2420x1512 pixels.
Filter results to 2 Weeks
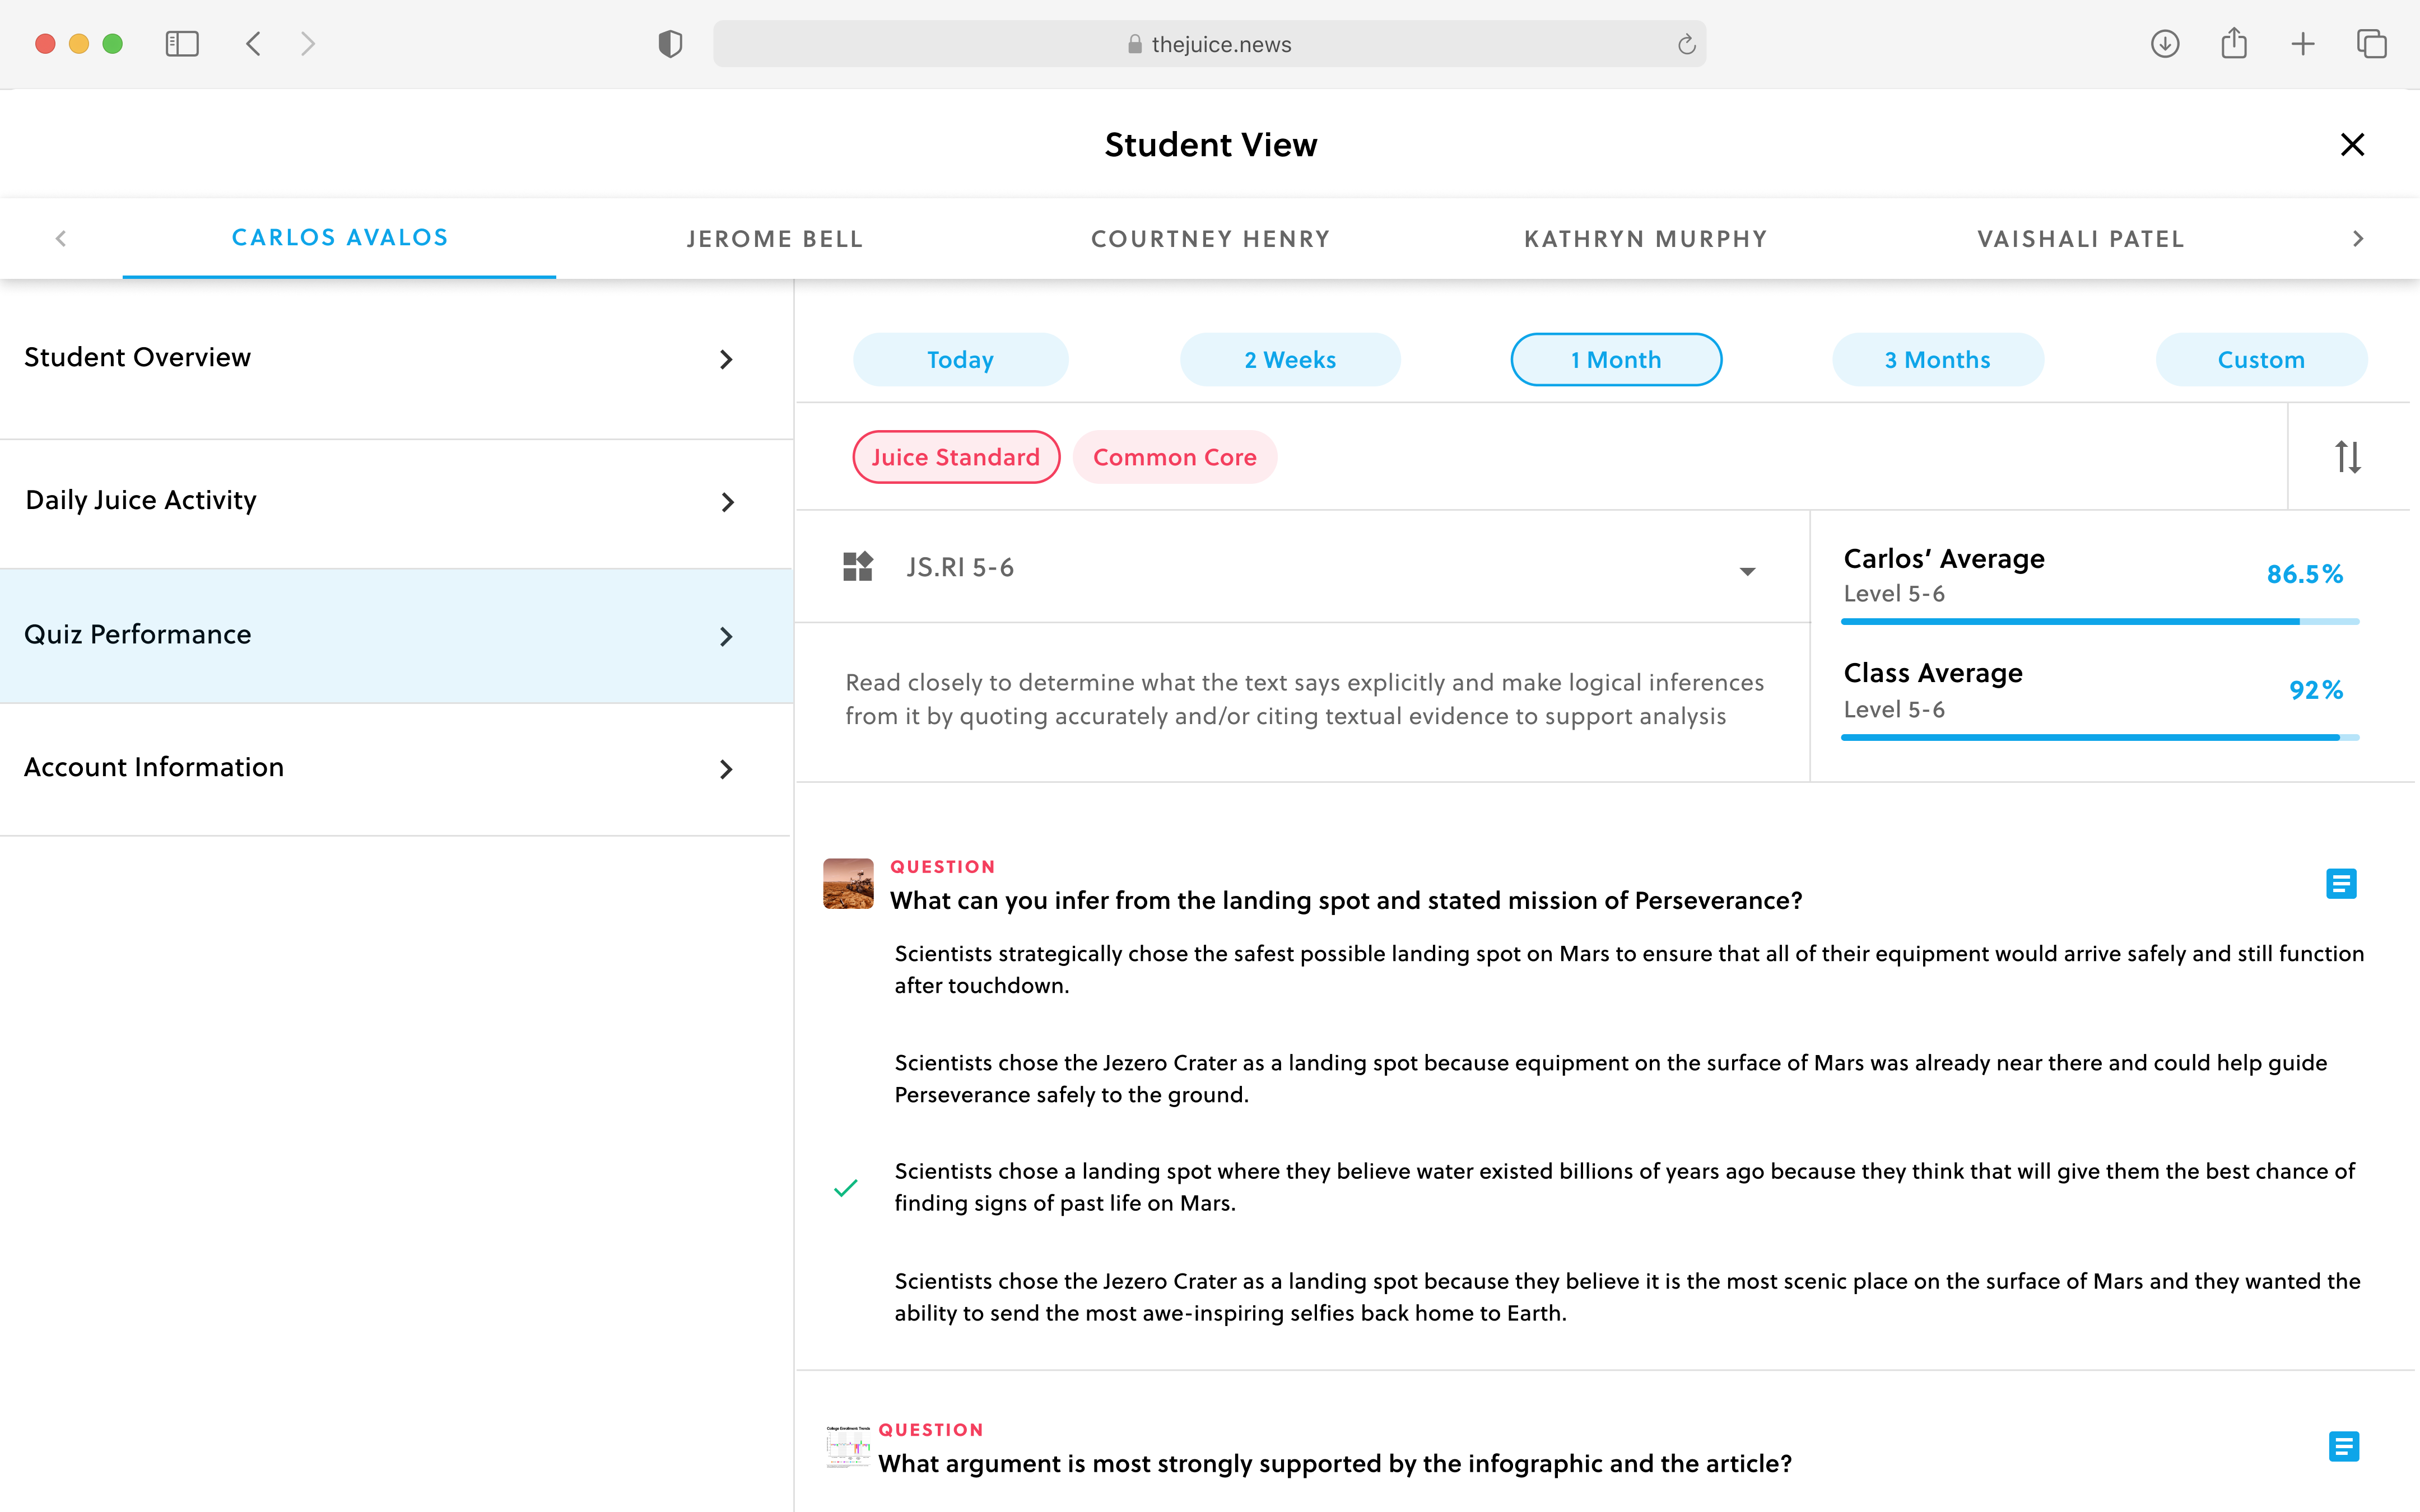[x=1290, y=359]
